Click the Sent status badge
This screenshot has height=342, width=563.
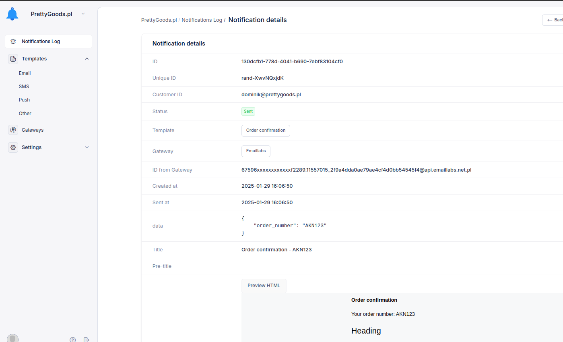click(x=248, y=111)
